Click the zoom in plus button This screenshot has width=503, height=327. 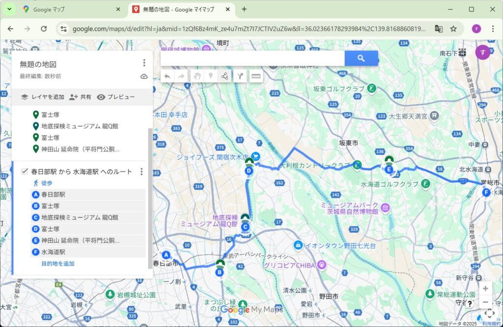pyautogui.click(x=485, y=289)
